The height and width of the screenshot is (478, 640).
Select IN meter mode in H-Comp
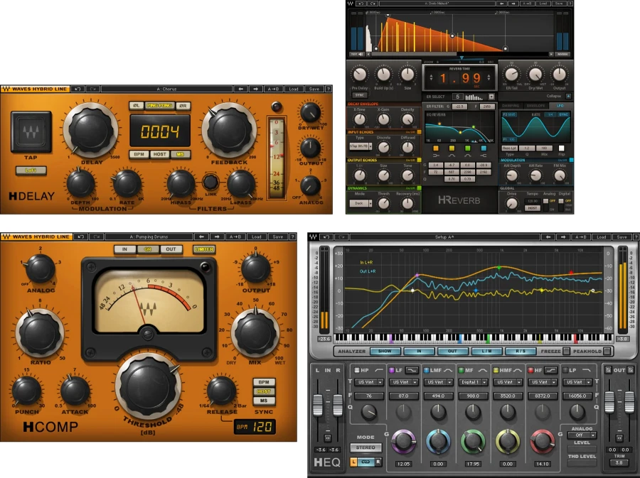point(124,249)
